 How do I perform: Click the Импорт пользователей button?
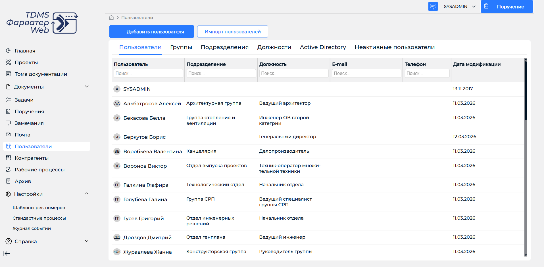(233, 31)
